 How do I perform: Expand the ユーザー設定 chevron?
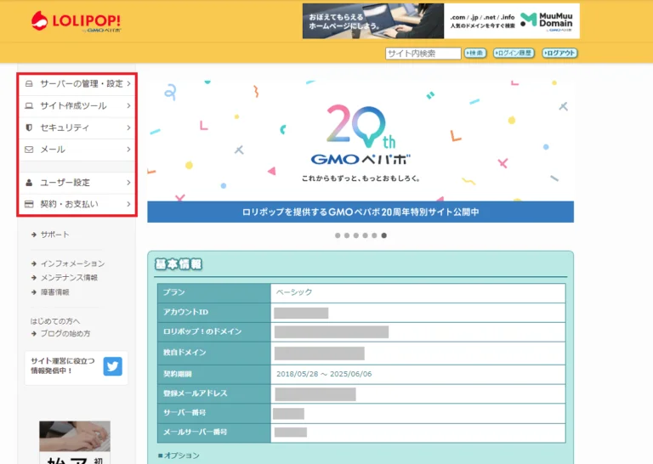click(128, 182)
